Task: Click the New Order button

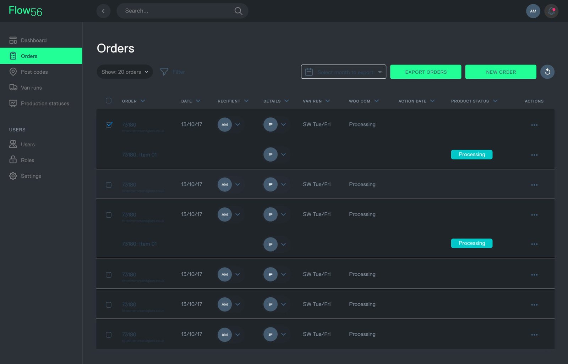Action: (501, 72)
